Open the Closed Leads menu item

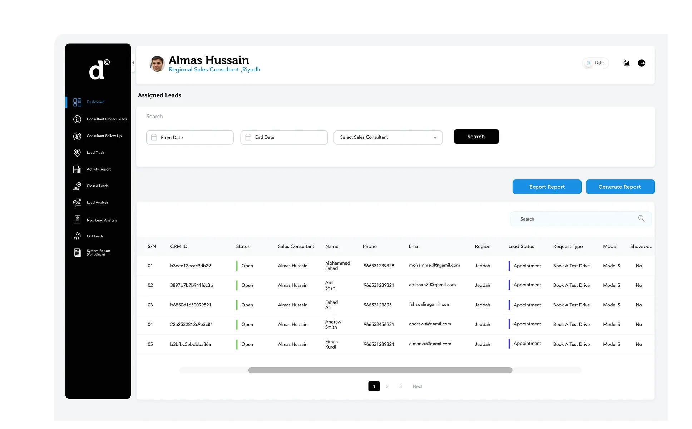click(97, 186)
